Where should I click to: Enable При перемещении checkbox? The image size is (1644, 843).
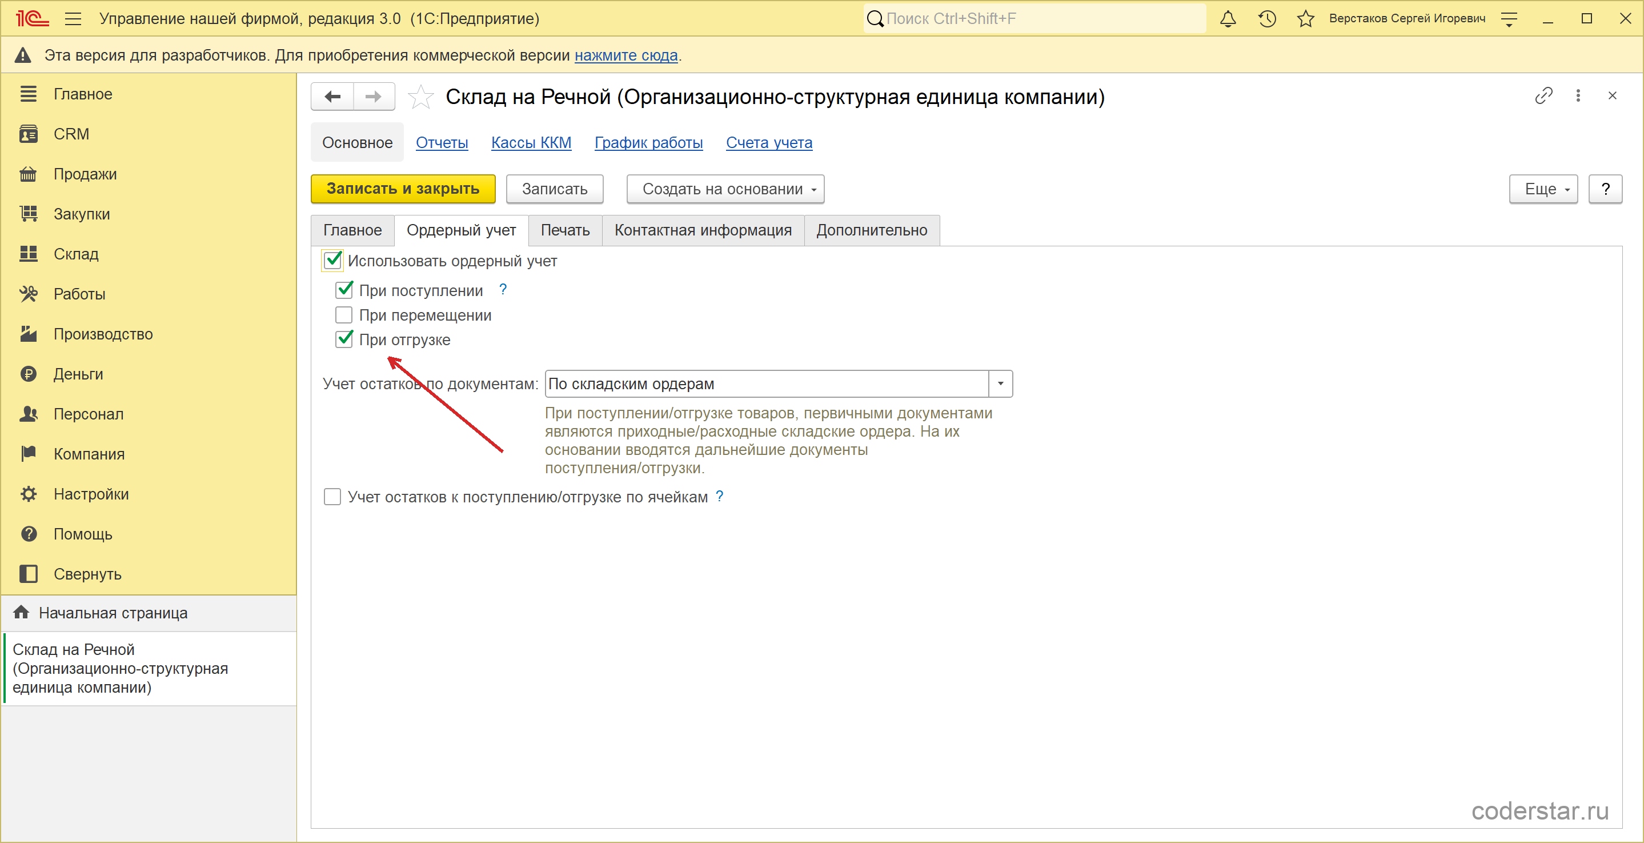tap(344, 315)
